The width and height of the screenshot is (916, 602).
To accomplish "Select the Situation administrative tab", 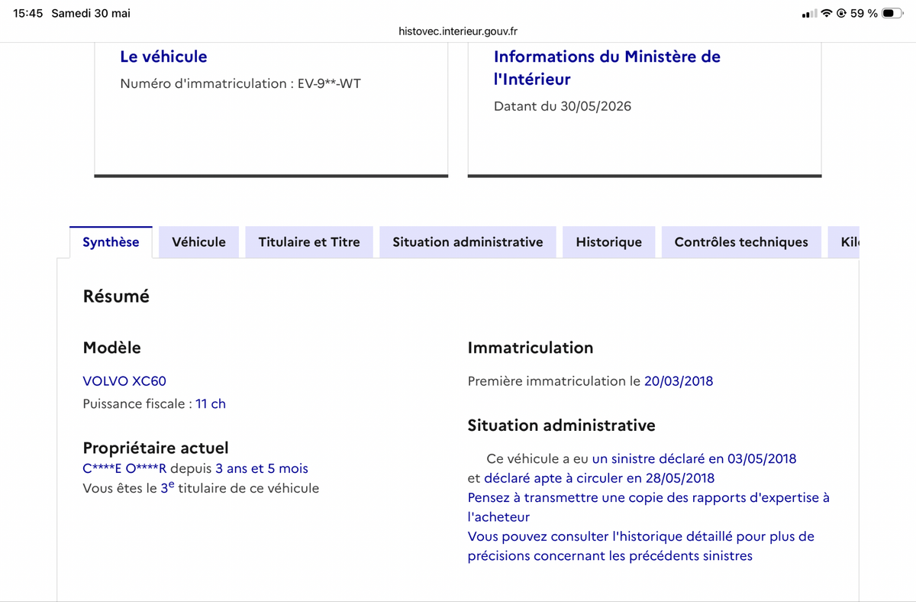I will (468, 242).
